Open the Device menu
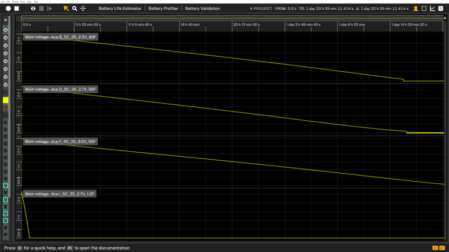 click(x=14, y=1)
